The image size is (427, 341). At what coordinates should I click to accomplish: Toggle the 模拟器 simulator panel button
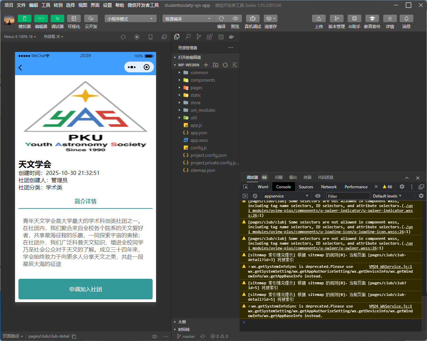(x=25, y=18)
